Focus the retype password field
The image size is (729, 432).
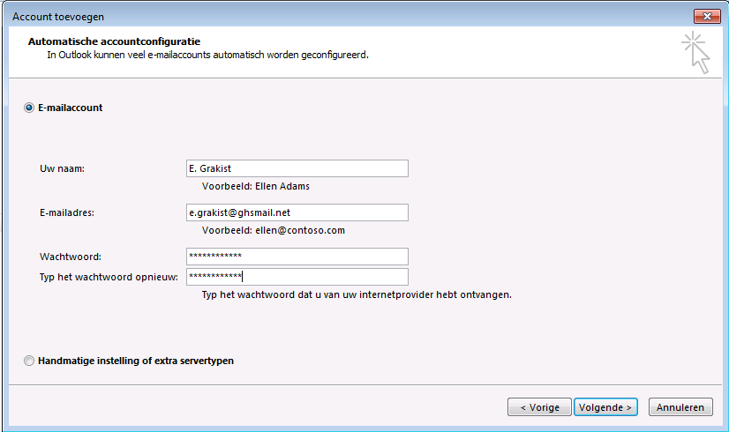point(297,277)
